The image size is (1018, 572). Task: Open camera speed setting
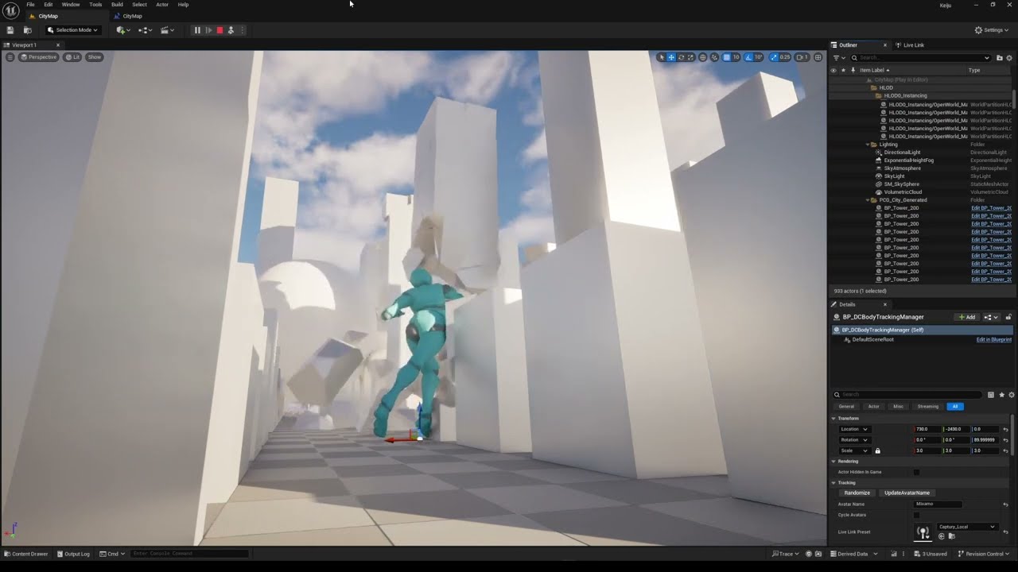[x=802, y=57]
